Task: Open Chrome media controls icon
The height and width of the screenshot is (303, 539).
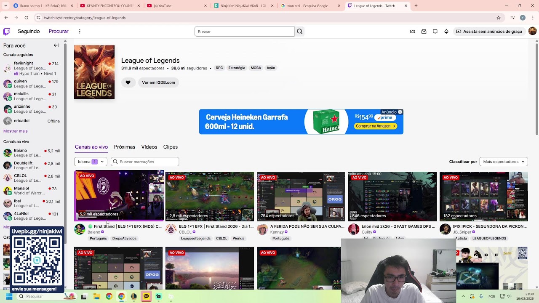Action: pyautogui.click(x=512, y=18)
